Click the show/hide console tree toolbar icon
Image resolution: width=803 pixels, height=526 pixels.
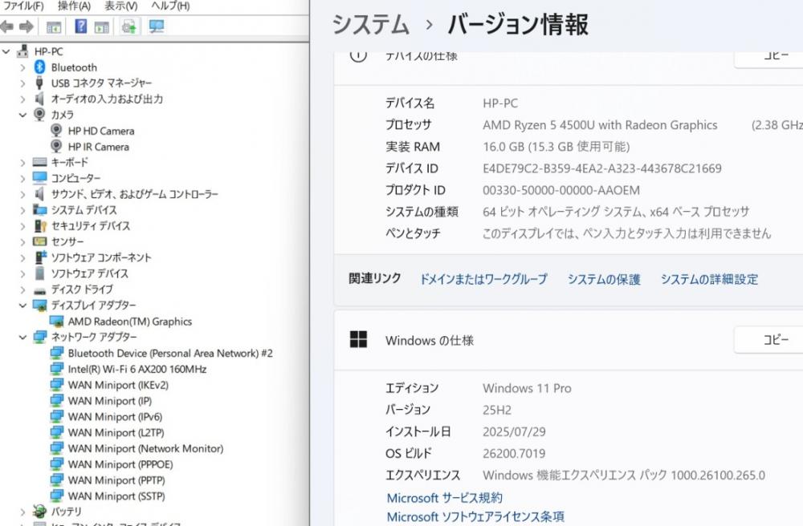coord(54,27)
